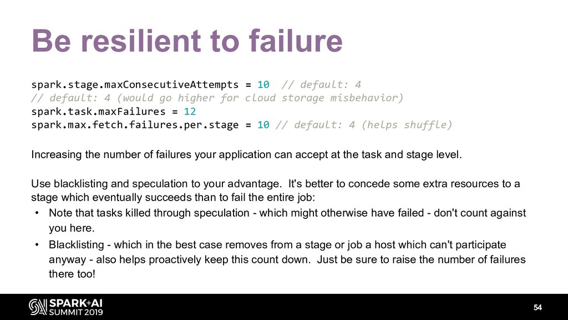Click the "helps shuffle" comment

tap(407, 125)
